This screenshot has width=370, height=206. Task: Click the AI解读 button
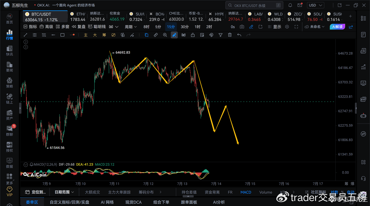tap(337, 27)
